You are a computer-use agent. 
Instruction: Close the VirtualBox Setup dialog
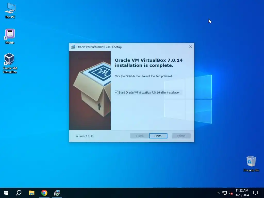point(191,47)
